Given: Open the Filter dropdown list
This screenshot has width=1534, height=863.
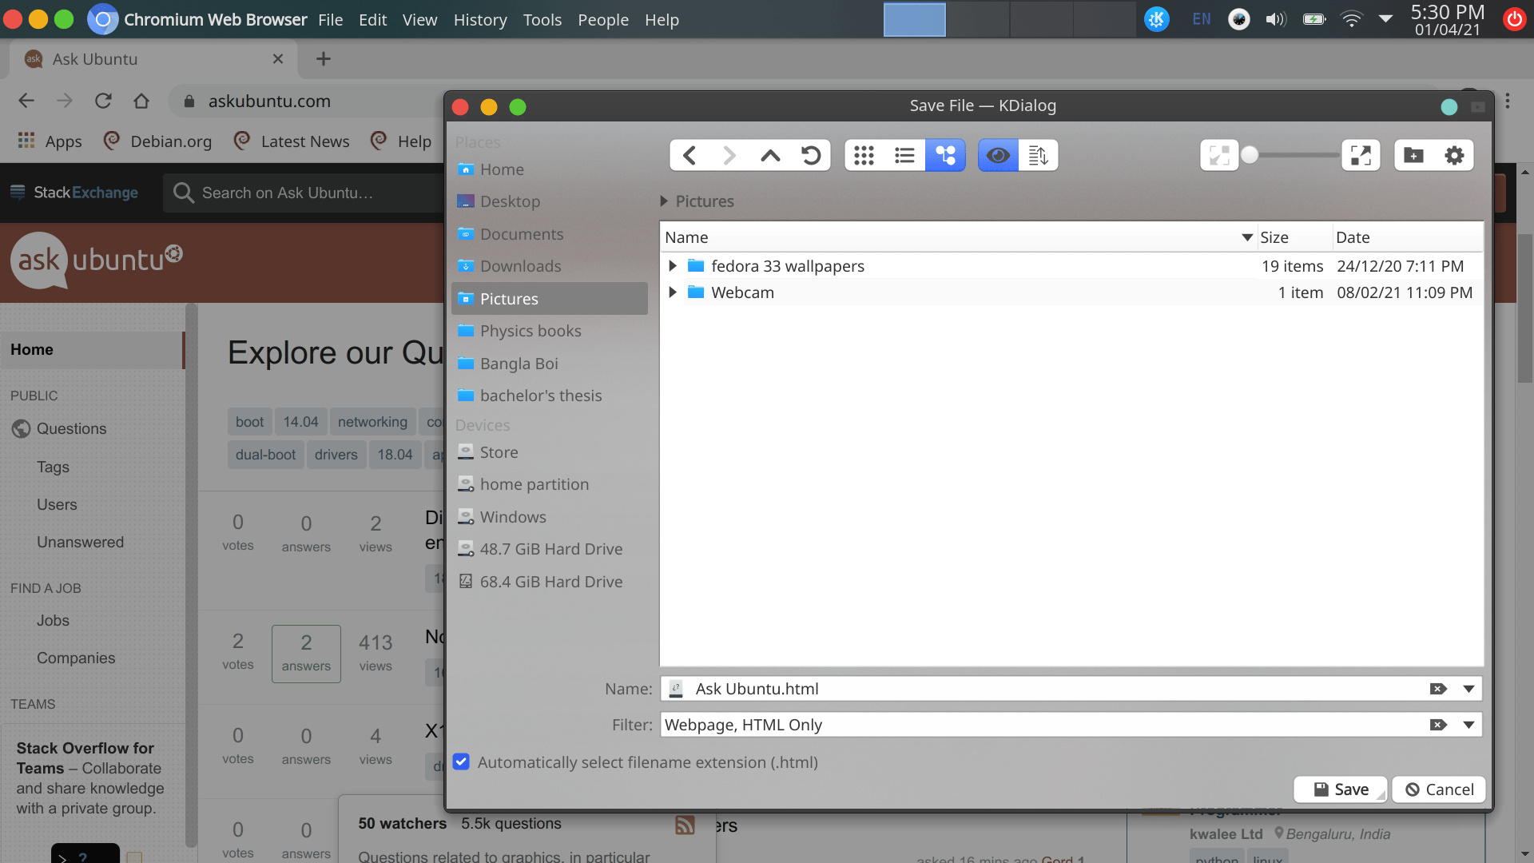Looking at the screenshot, I should [1468, 725].
